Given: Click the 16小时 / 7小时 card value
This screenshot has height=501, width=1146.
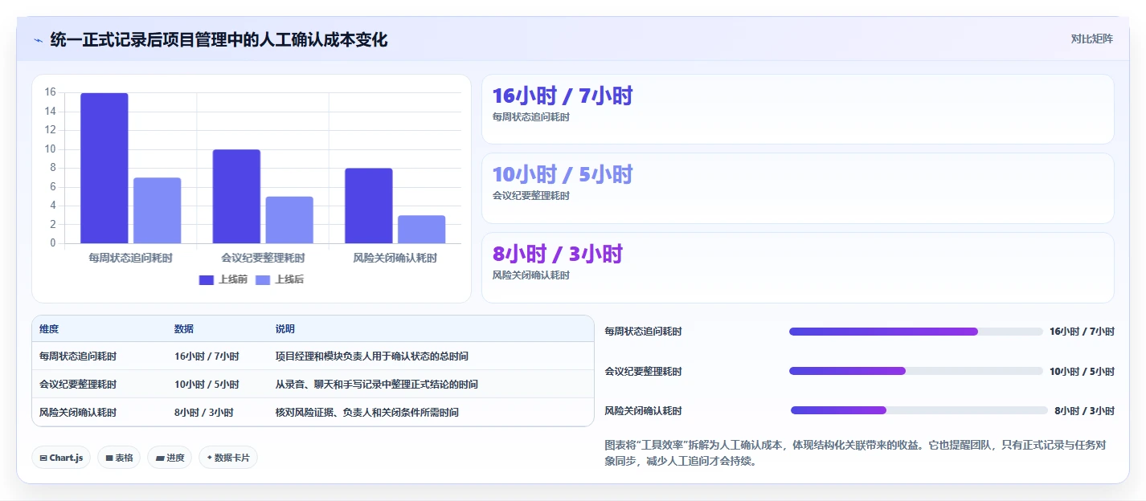Looking at the screenshot, I should pyautogui.click(x=563, y=96).
